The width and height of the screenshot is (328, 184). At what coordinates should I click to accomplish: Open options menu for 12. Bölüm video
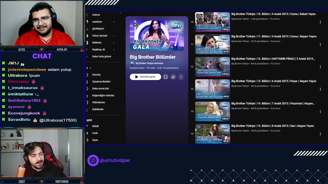pos(320,67)
